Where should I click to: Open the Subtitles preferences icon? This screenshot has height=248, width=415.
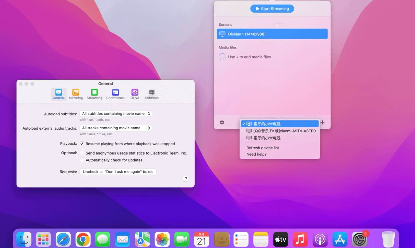(152, 94)
